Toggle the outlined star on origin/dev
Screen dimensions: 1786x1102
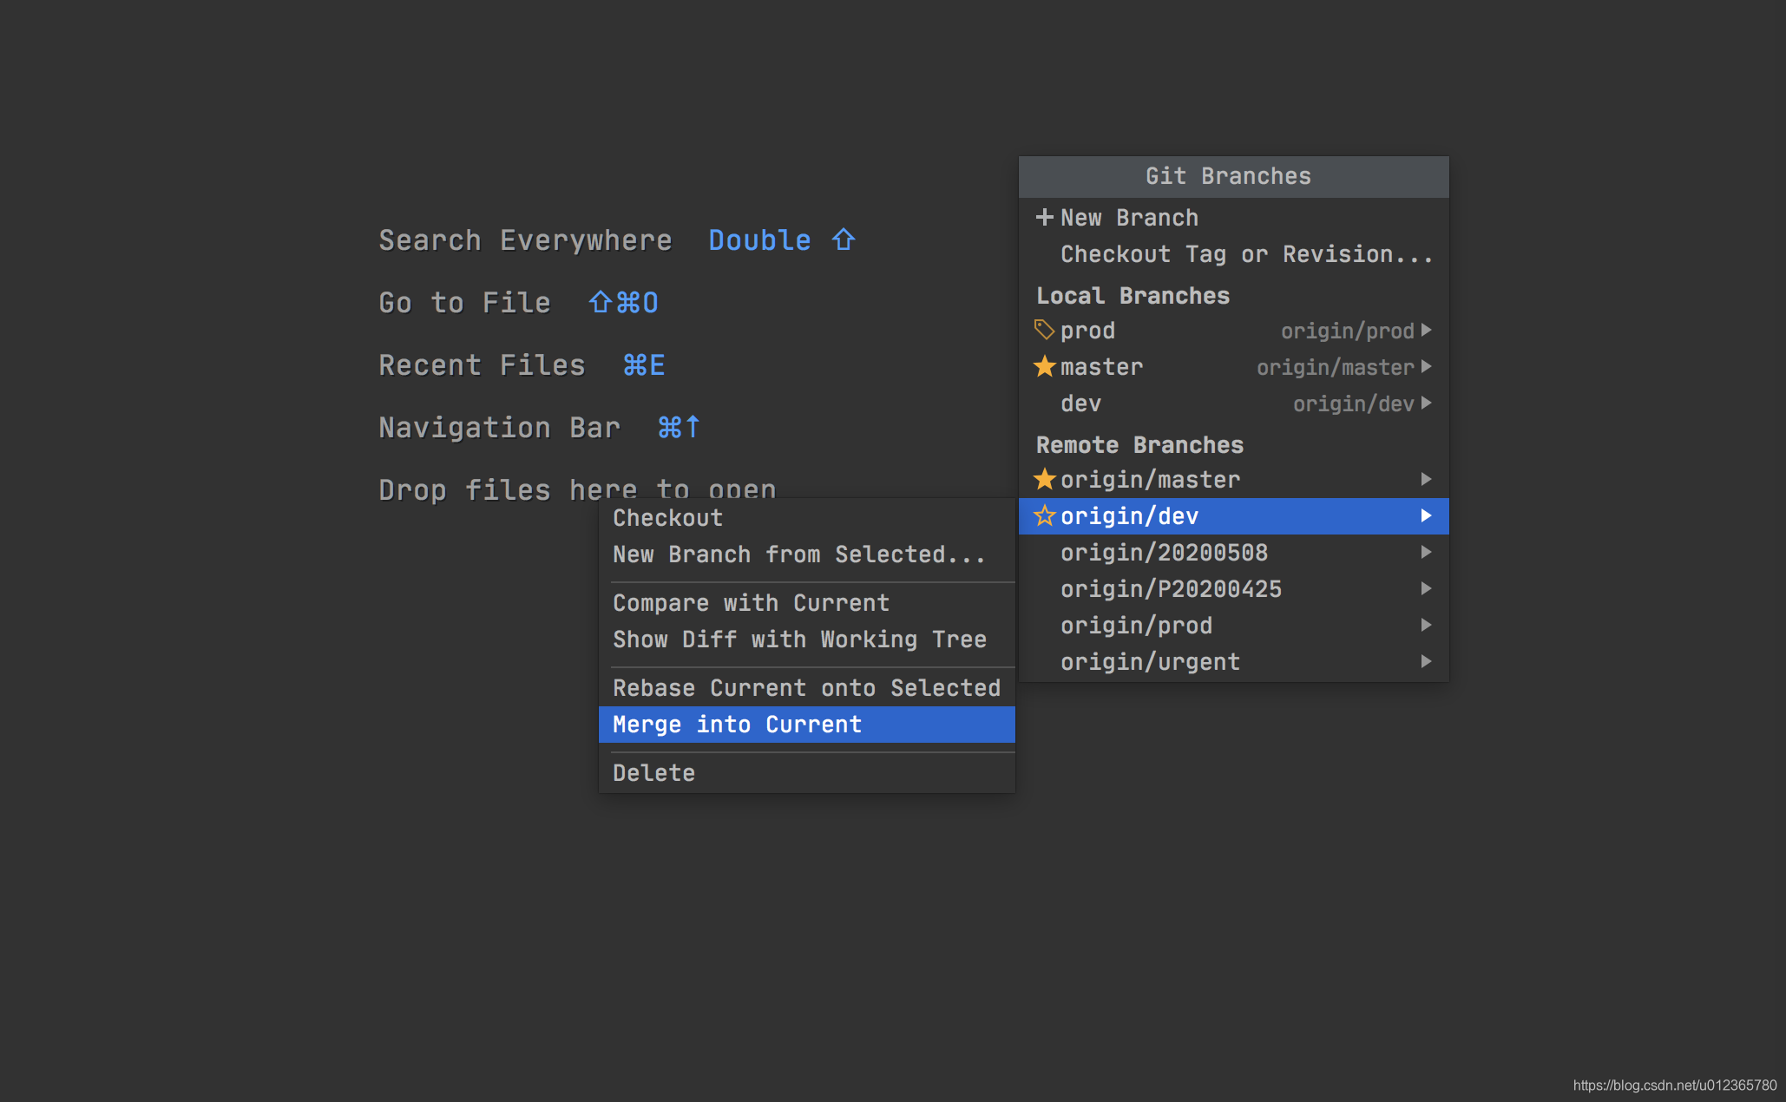pos(1044,516)
